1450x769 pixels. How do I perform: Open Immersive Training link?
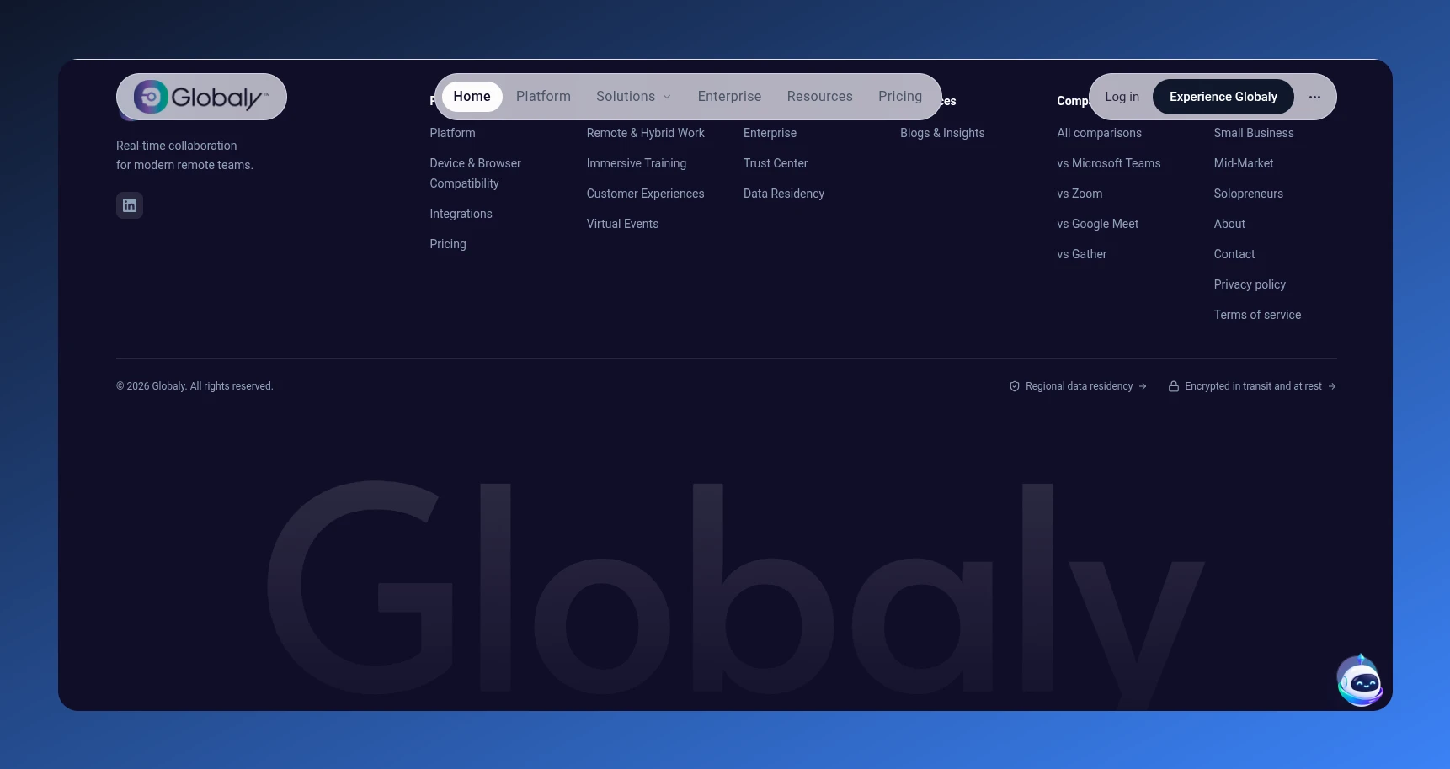click(637, 163)
